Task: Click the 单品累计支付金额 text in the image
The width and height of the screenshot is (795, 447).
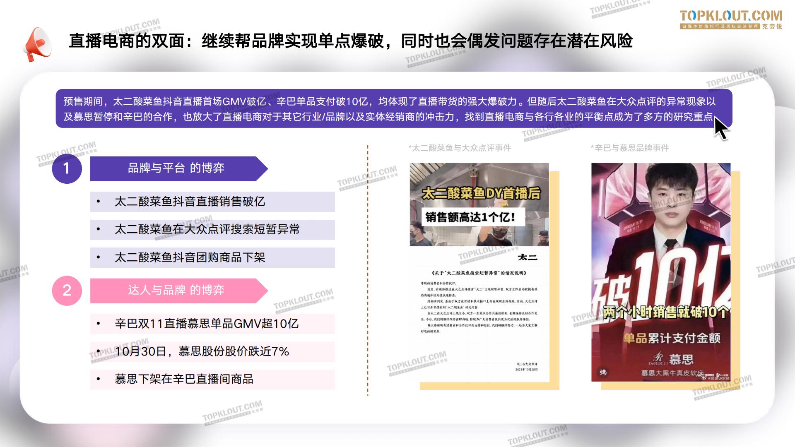Action: [672, 338]
